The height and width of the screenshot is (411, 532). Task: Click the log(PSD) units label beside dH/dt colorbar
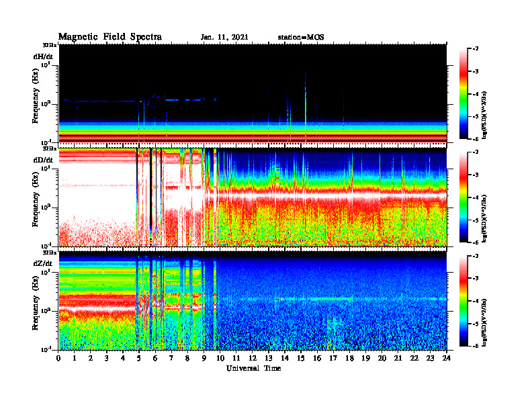484,114
